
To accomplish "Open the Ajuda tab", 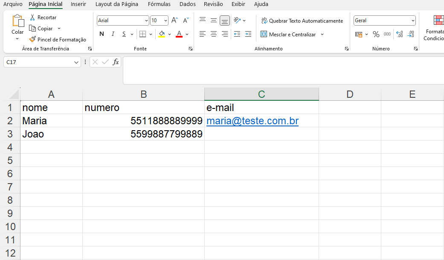I will pos(261,4).
